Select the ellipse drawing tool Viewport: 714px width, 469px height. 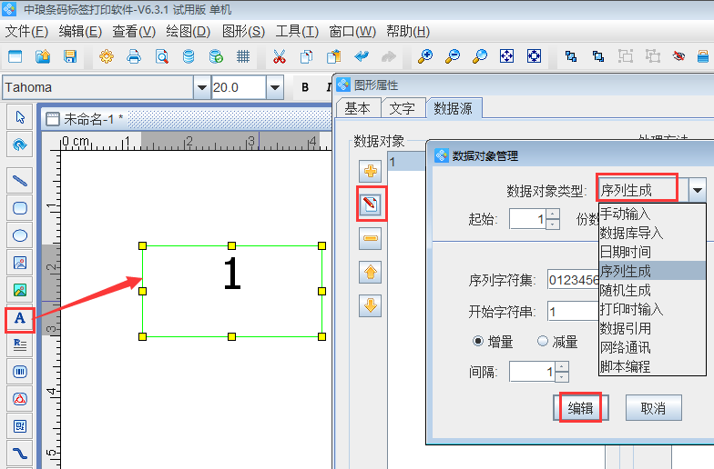tap(19, 235)
